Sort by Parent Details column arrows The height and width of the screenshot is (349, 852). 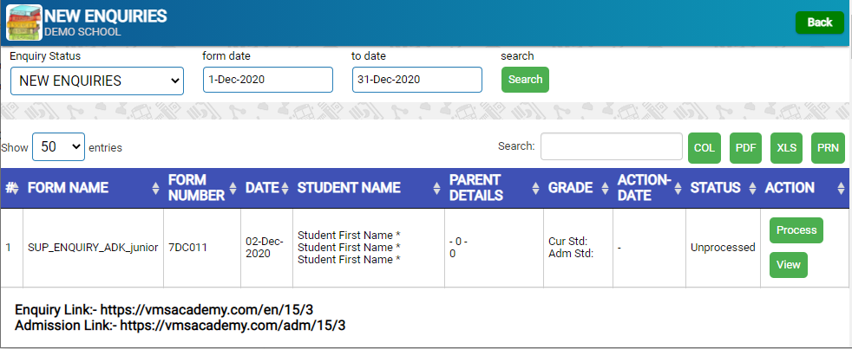pos(536,188)
